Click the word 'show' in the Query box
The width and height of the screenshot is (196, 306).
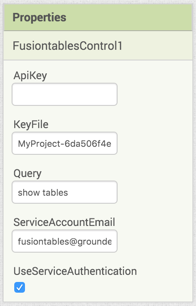point(29,193)
